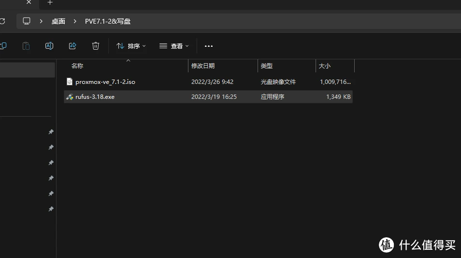Close the current Explorer tab

point(29,2)
